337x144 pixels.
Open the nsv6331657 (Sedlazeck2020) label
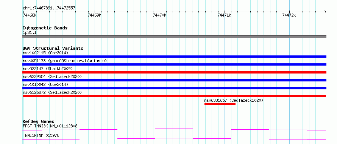[234, 100]
